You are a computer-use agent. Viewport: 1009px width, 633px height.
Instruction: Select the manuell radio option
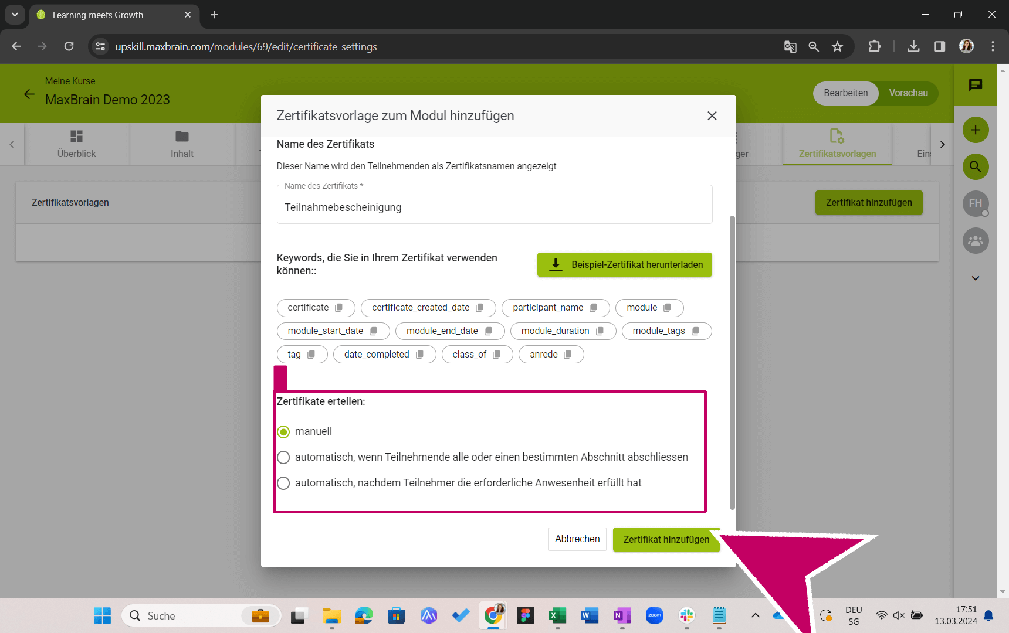coord(283,432)
